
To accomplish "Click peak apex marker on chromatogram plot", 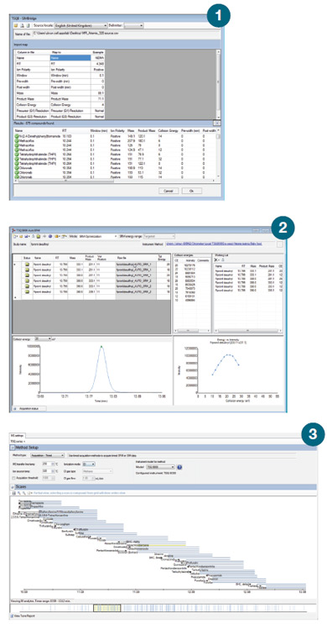I will [101, 347].
